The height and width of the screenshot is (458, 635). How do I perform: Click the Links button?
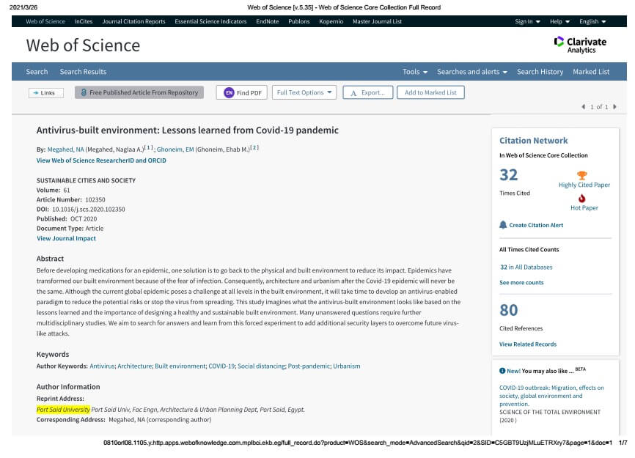46,93
